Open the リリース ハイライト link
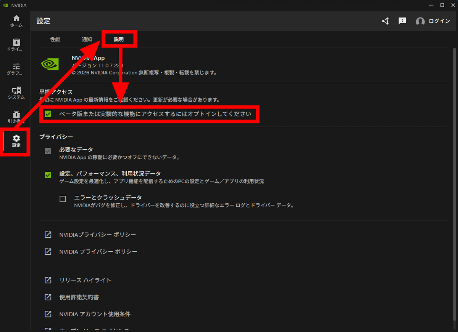Viewport: 458px width, 332px height. point(85,280)
